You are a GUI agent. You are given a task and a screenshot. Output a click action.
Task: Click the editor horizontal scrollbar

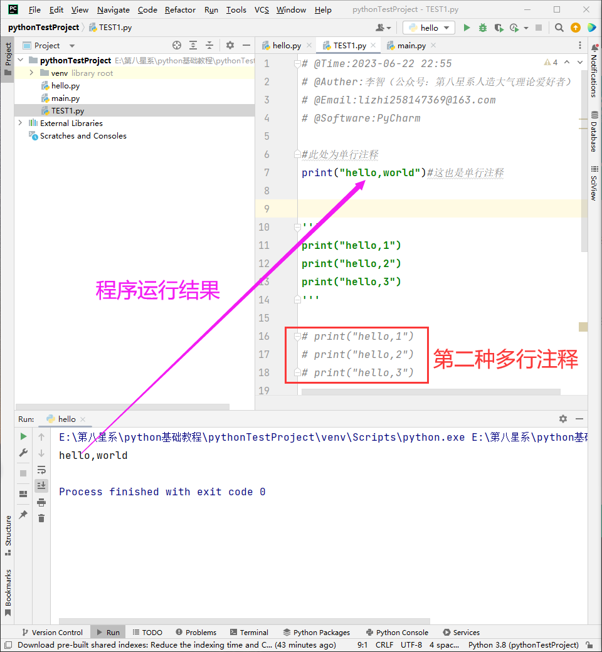pyautogui.click(x=431, y=392)
